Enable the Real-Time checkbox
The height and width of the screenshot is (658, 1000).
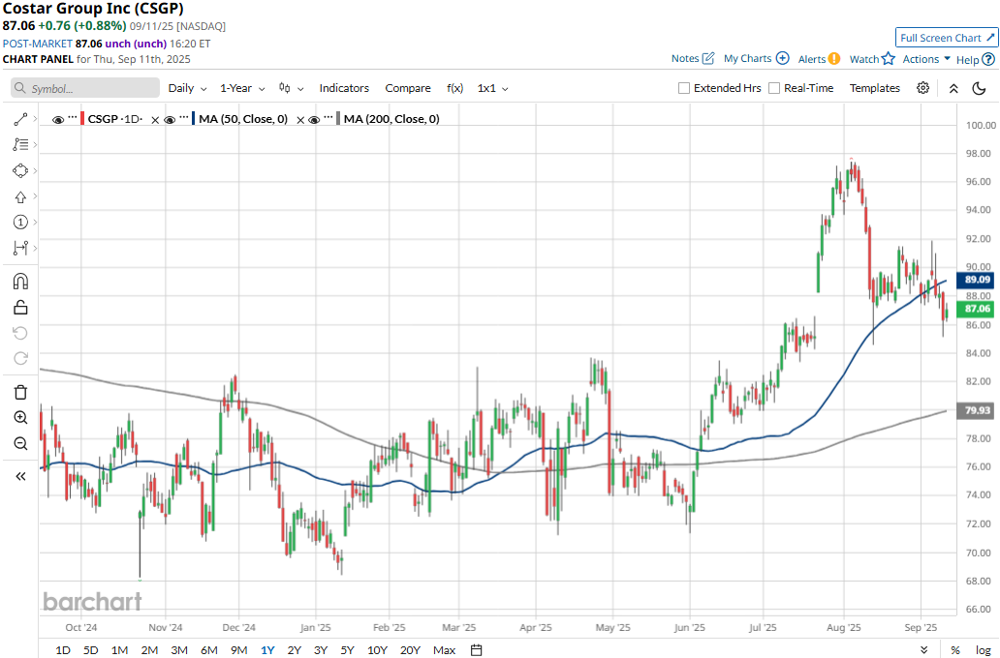point(774,88)
